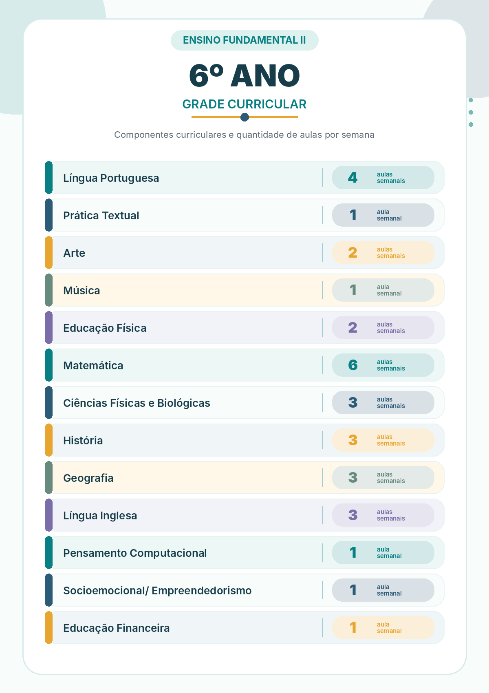Click the 6 aulas semanais pill for Matemática

[x=383, y=365]
